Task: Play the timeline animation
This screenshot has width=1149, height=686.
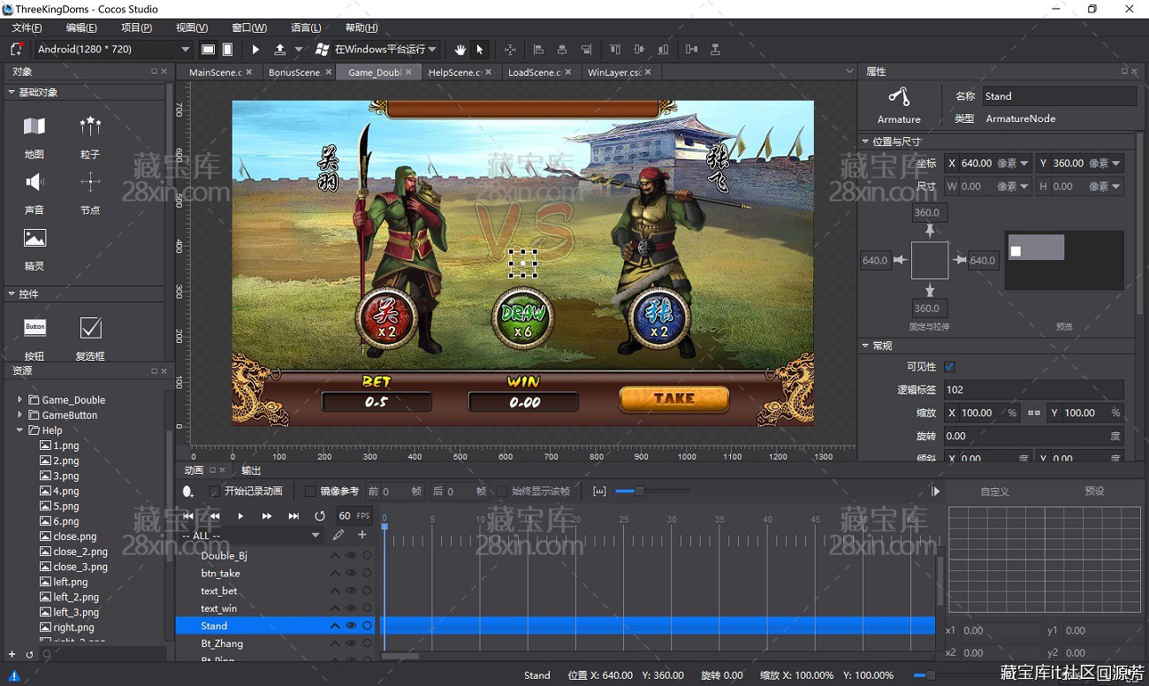Action: click(x=240, y=515)
